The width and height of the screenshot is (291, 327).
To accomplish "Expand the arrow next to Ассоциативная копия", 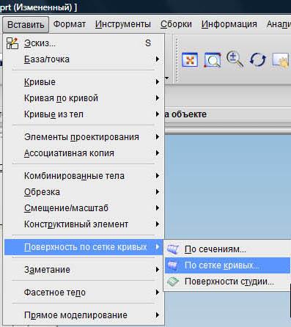I will point(158,153).
